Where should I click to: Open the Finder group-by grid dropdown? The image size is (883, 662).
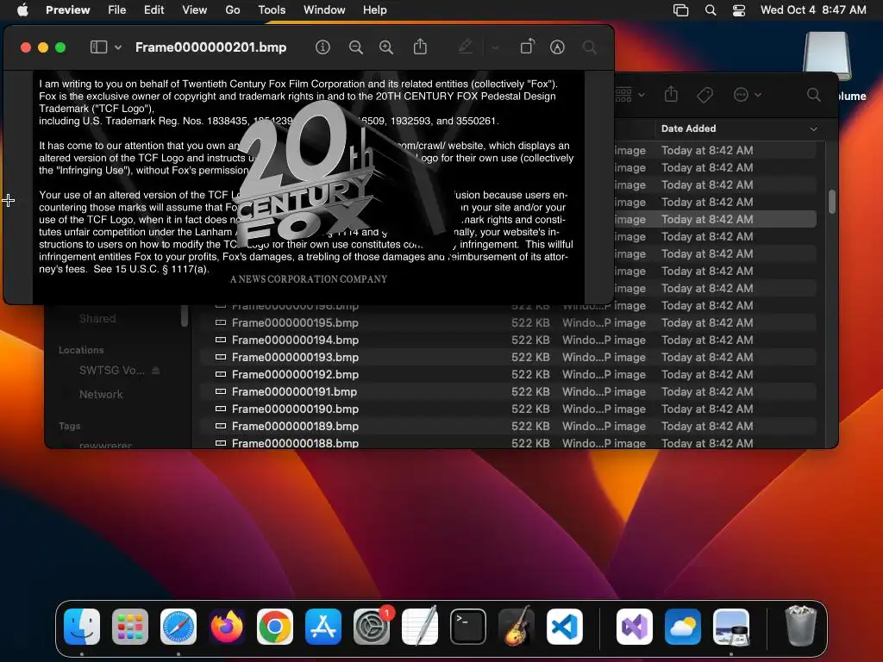629,95
